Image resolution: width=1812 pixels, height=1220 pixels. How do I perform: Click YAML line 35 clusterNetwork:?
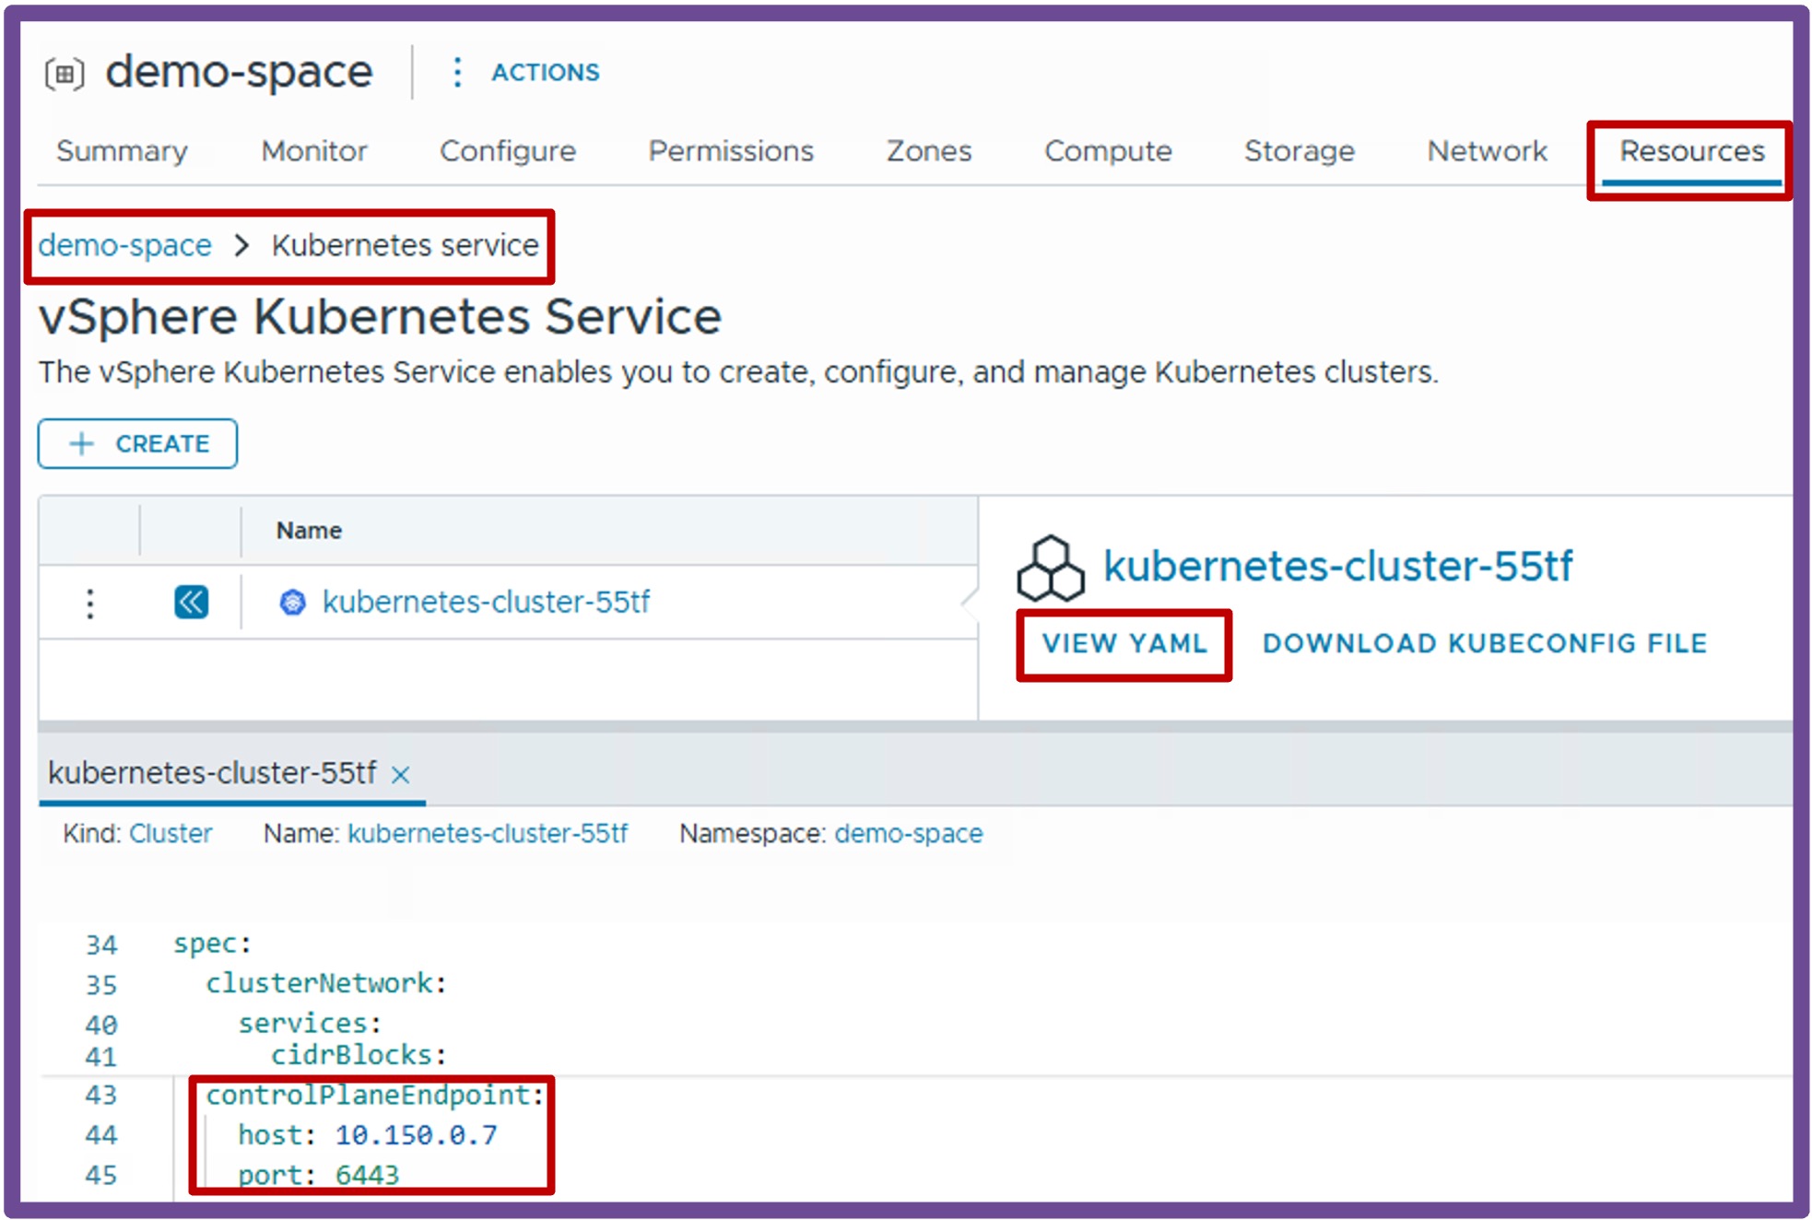326,983
